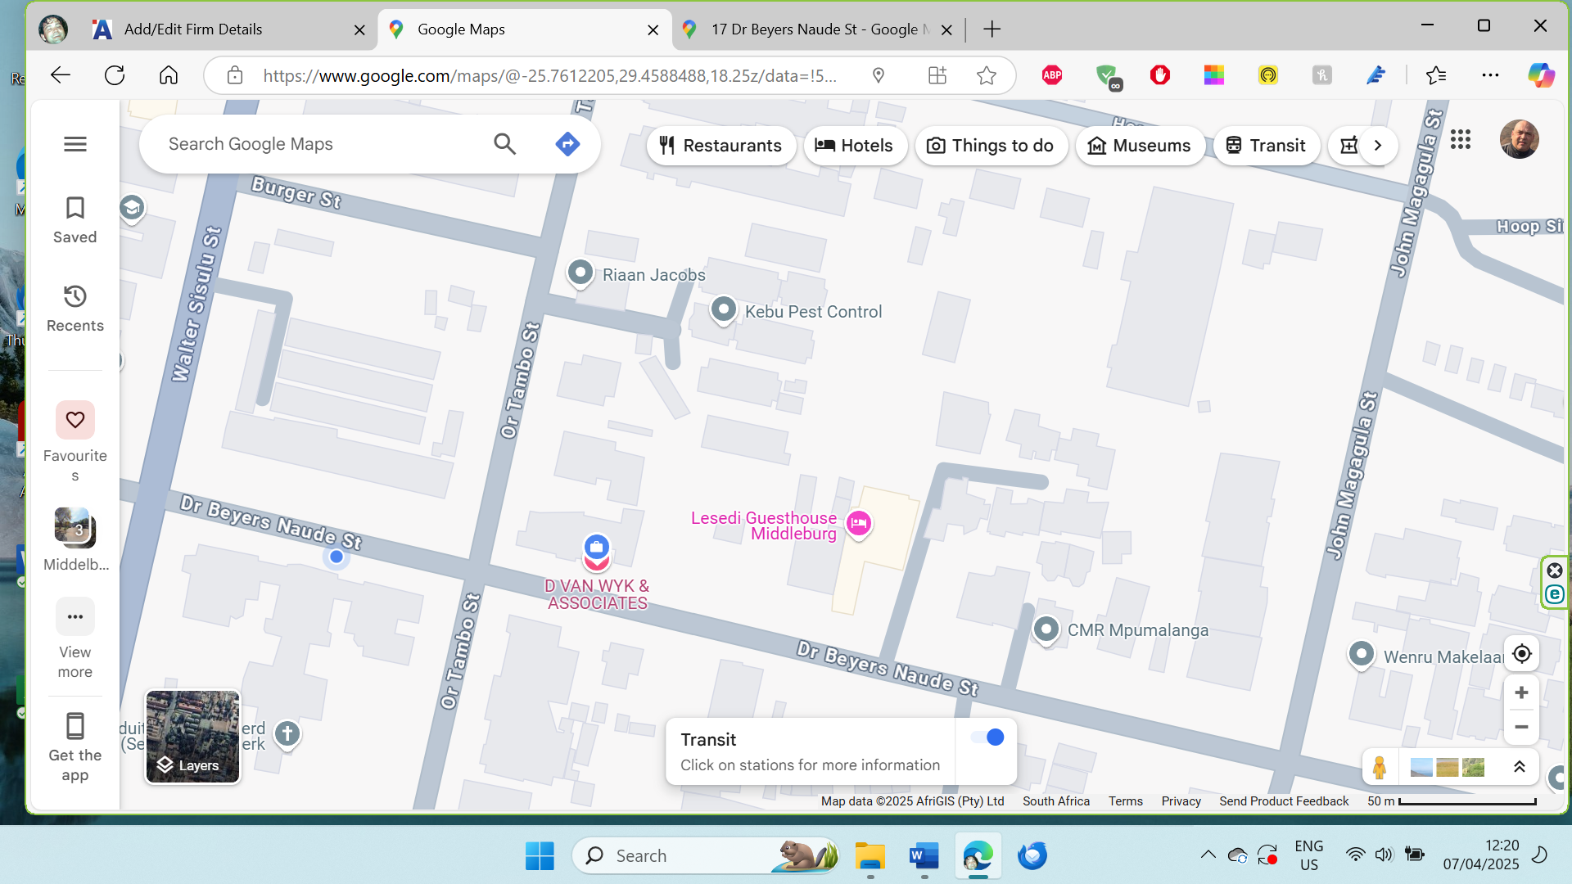Screen dimensions: 1572x884
Task: Go to browser home page
Action: (x=169, y=75)
